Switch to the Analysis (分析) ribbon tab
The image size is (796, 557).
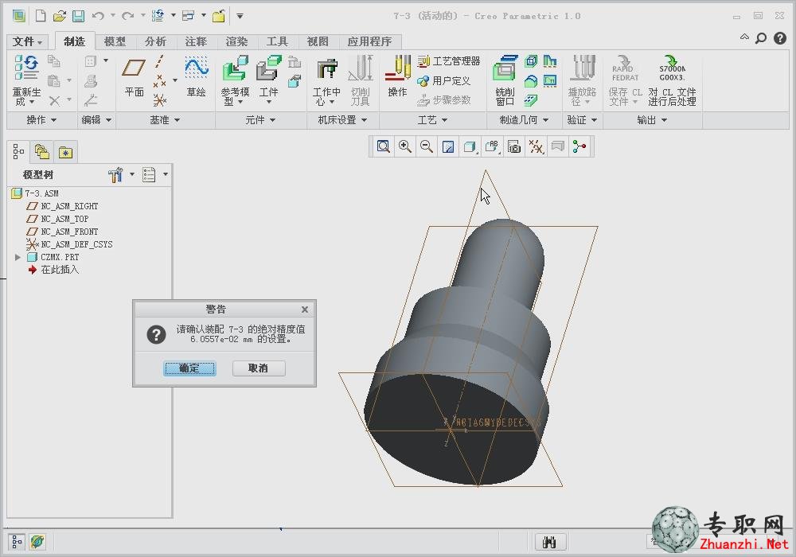point(155,41)
